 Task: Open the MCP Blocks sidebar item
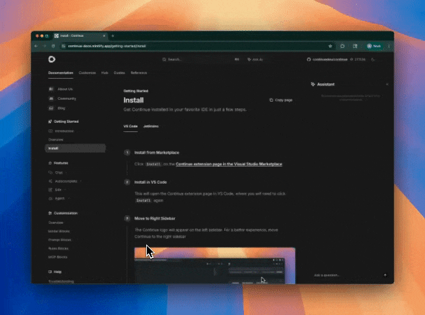(58, 257)
